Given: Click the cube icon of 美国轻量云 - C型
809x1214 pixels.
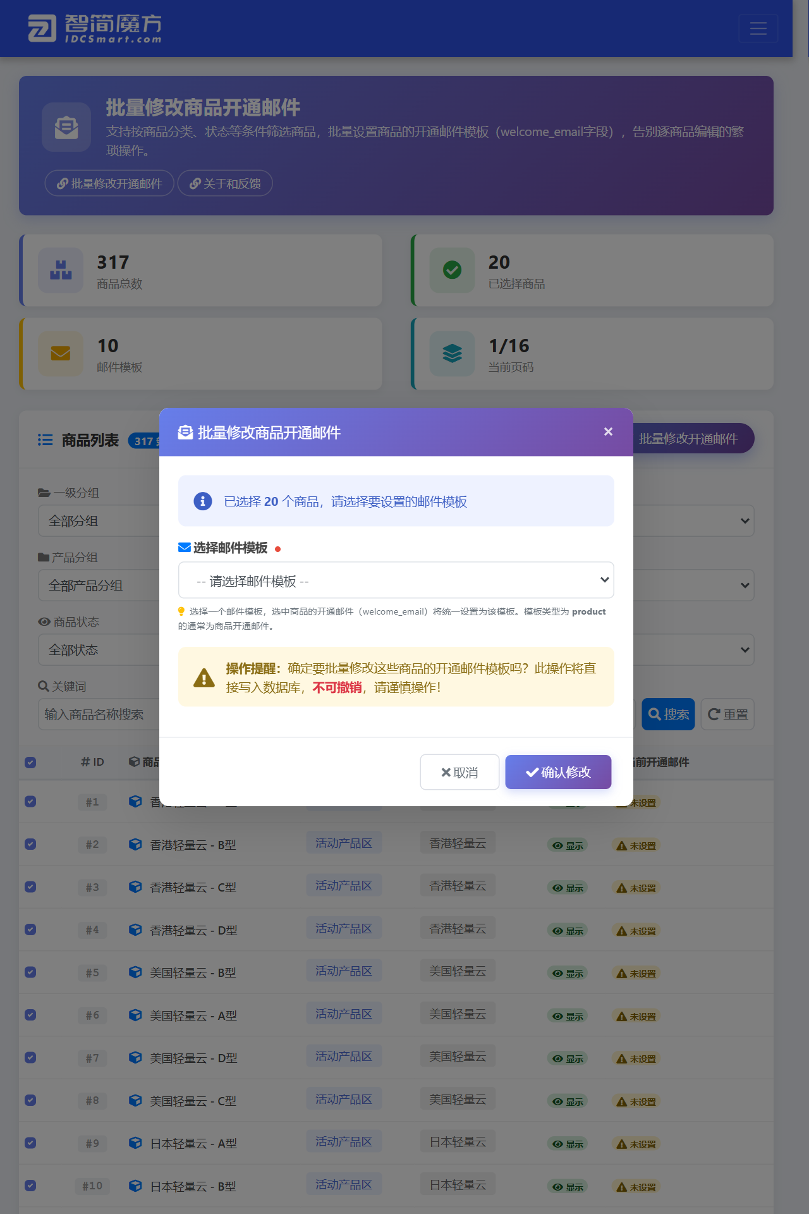Looking at the screenshot, I should click(x=135, y=1101).
